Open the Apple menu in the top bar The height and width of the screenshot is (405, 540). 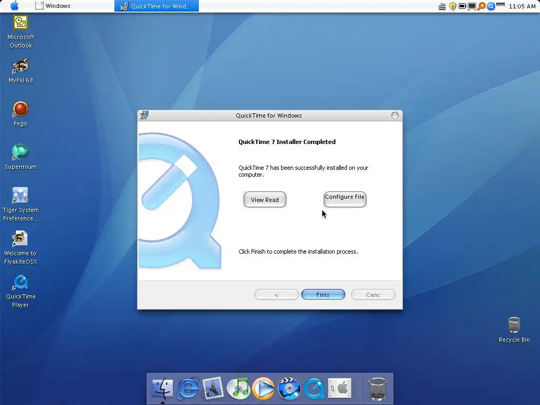tap(14, 5)
